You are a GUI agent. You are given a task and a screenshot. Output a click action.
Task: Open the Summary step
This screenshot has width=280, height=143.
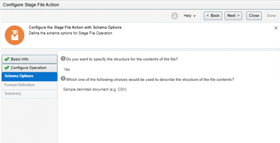pyautogui.click(x=13, y=94)
